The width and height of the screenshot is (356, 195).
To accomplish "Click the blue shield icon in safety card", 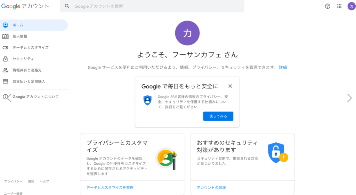I will (x=148, y=100).
